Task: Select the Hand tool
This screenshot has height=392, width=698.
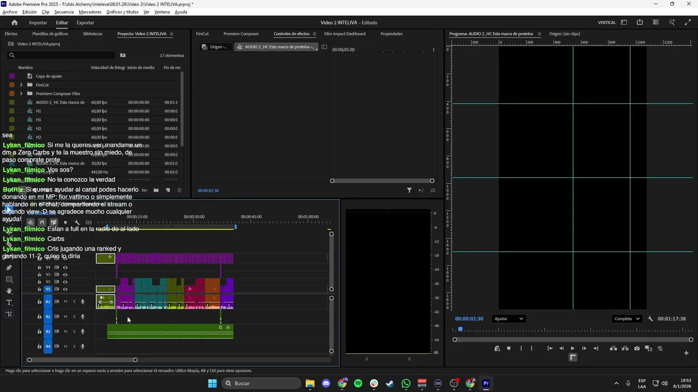Action: 9,291
